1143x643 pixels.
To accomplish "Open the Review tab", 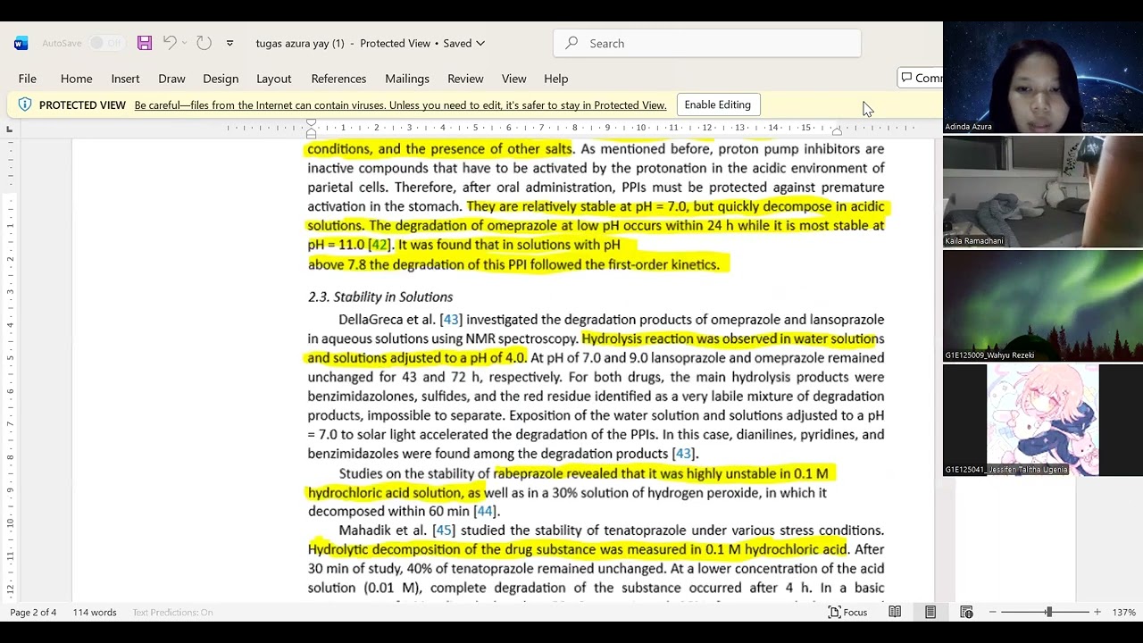I will 465,79.
